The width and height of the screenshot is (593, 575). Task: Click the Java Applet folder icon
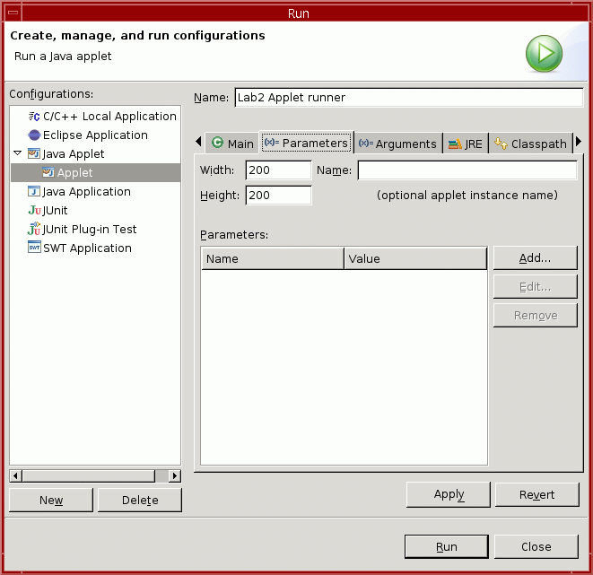[x=34, y=154]
